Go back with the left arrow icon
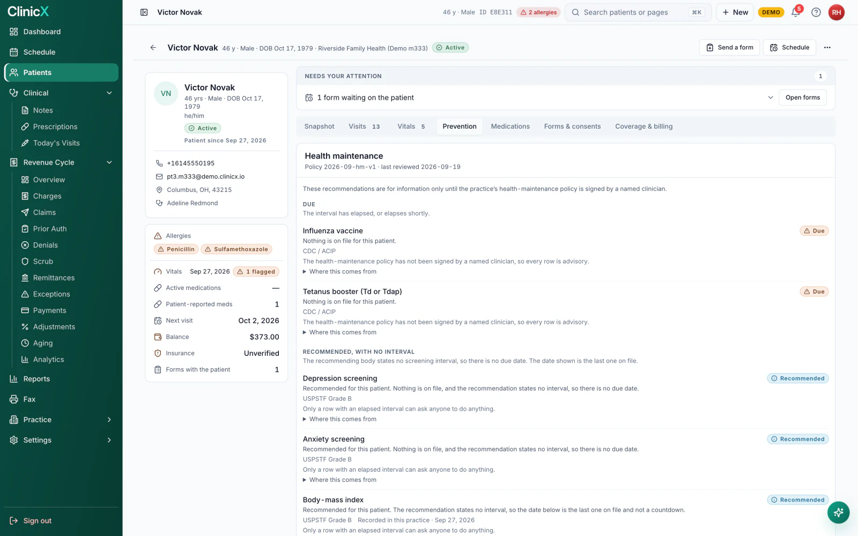 (153, 48)
